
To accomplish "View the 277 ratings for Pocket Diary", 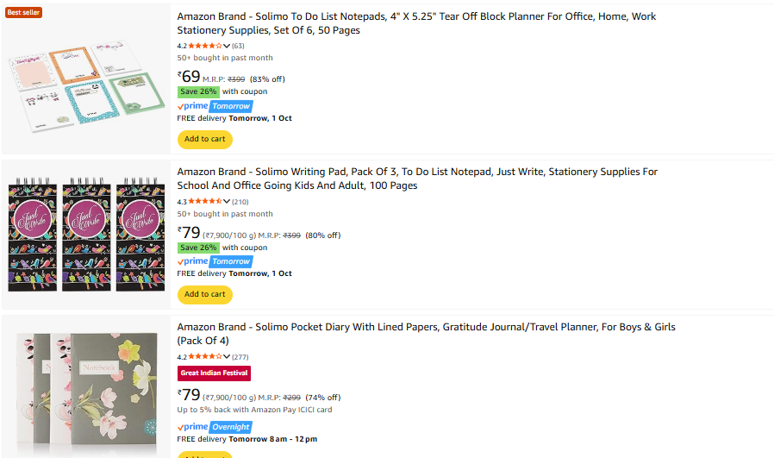I will point(240,357).
